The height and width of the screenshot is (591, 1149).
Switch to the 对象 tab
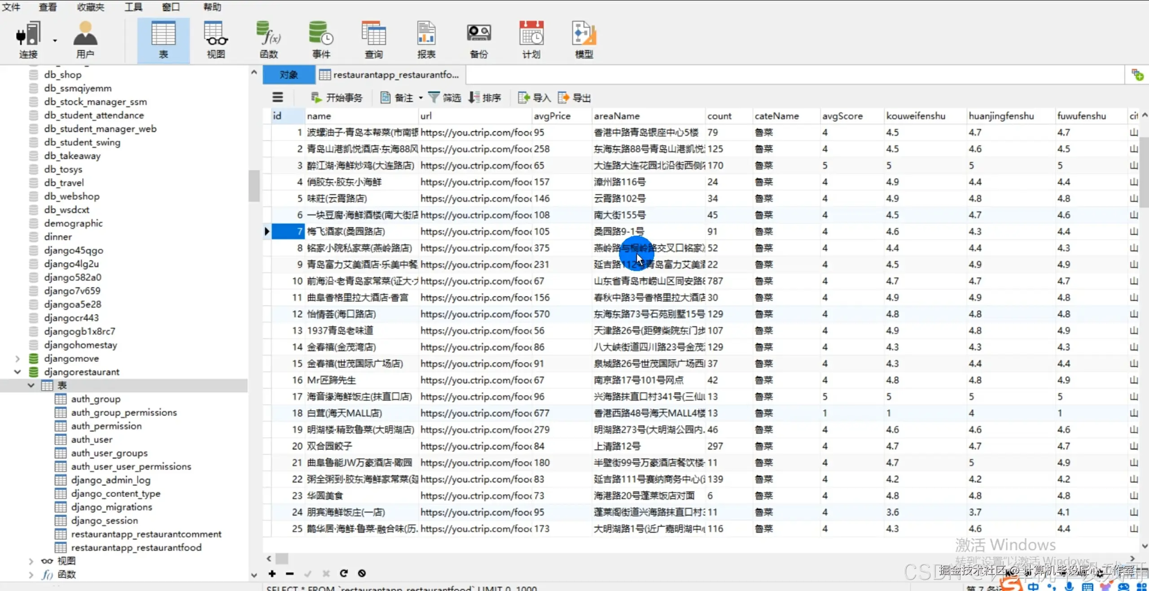pos(289,75)
